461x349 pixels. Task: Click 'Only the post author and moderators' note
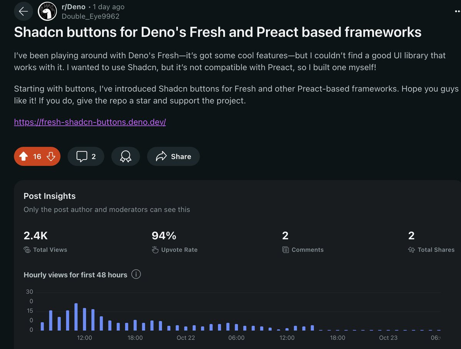click(107, 209)
